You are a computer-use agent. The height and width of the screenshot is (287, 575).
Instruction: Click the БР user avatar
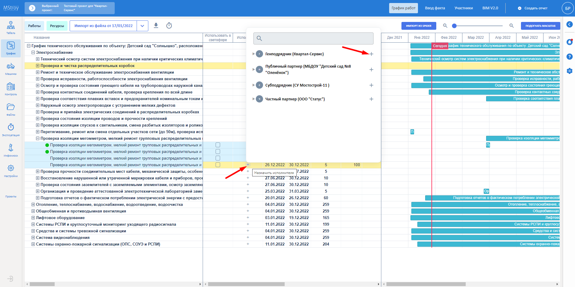(567, 8)
